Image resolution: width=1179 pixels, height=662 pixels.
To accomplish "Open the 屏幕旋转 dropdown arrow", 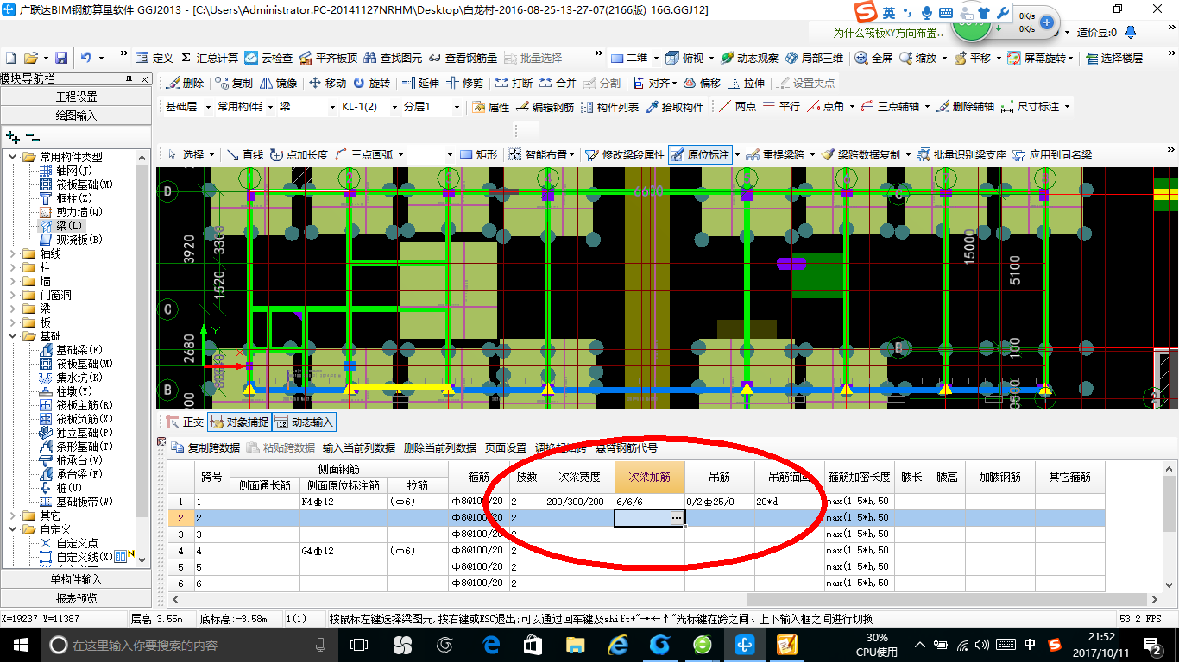I will [x=1071, y=59].
